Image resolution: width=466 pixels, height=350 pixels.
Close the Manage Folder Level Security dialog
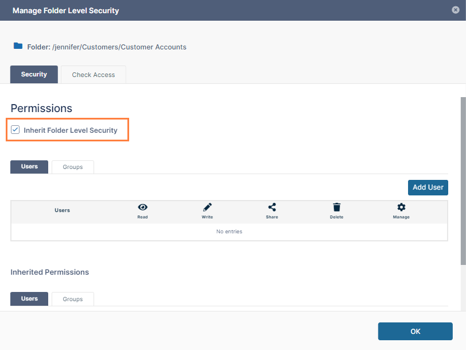[x=455, y=10]
